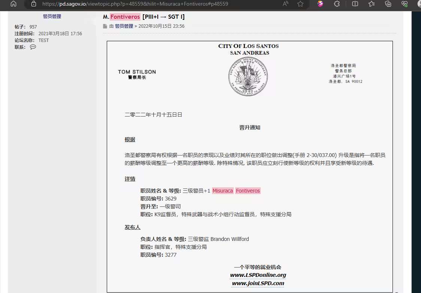Open Favorites list via star-with-lines icon
Screen dimensions: 421x293
click(x=371, y=5)
